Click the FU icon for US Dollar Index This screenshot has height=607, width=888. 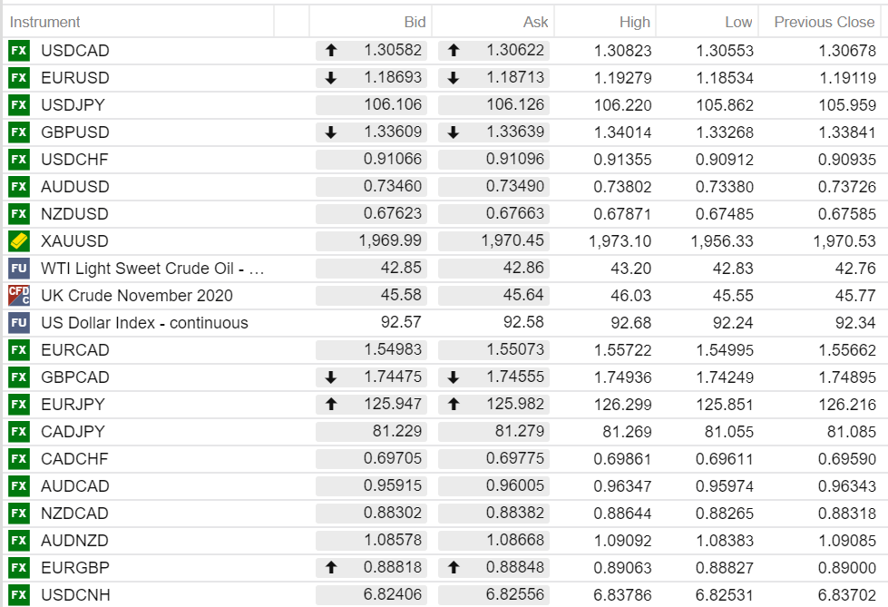coord(18,323)
